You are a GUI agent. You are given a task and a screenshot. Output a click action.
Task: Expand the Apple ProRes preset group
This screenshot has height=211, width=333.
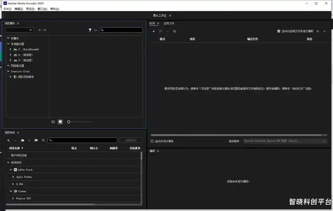point(13,177)
